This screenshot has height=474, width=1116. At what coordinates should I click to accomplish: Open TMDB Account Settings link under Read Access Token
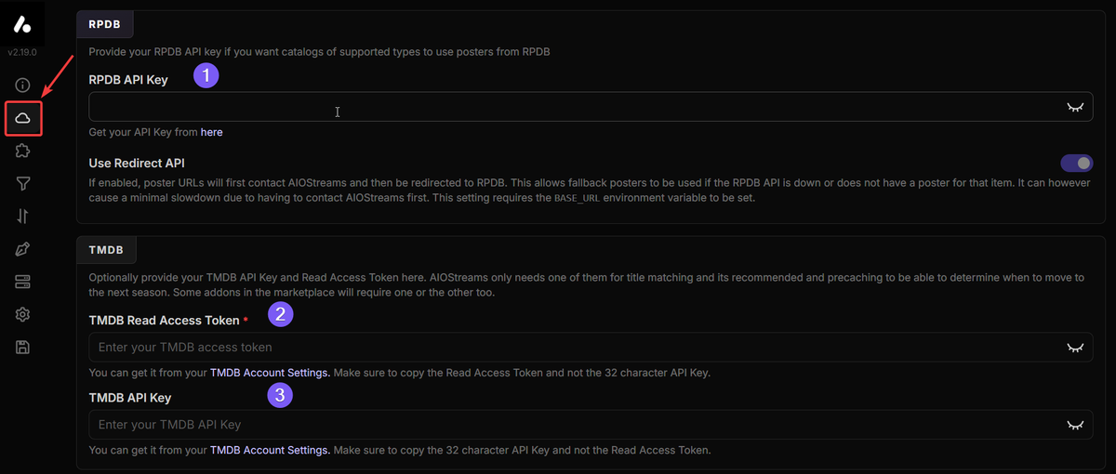point(270,373)
